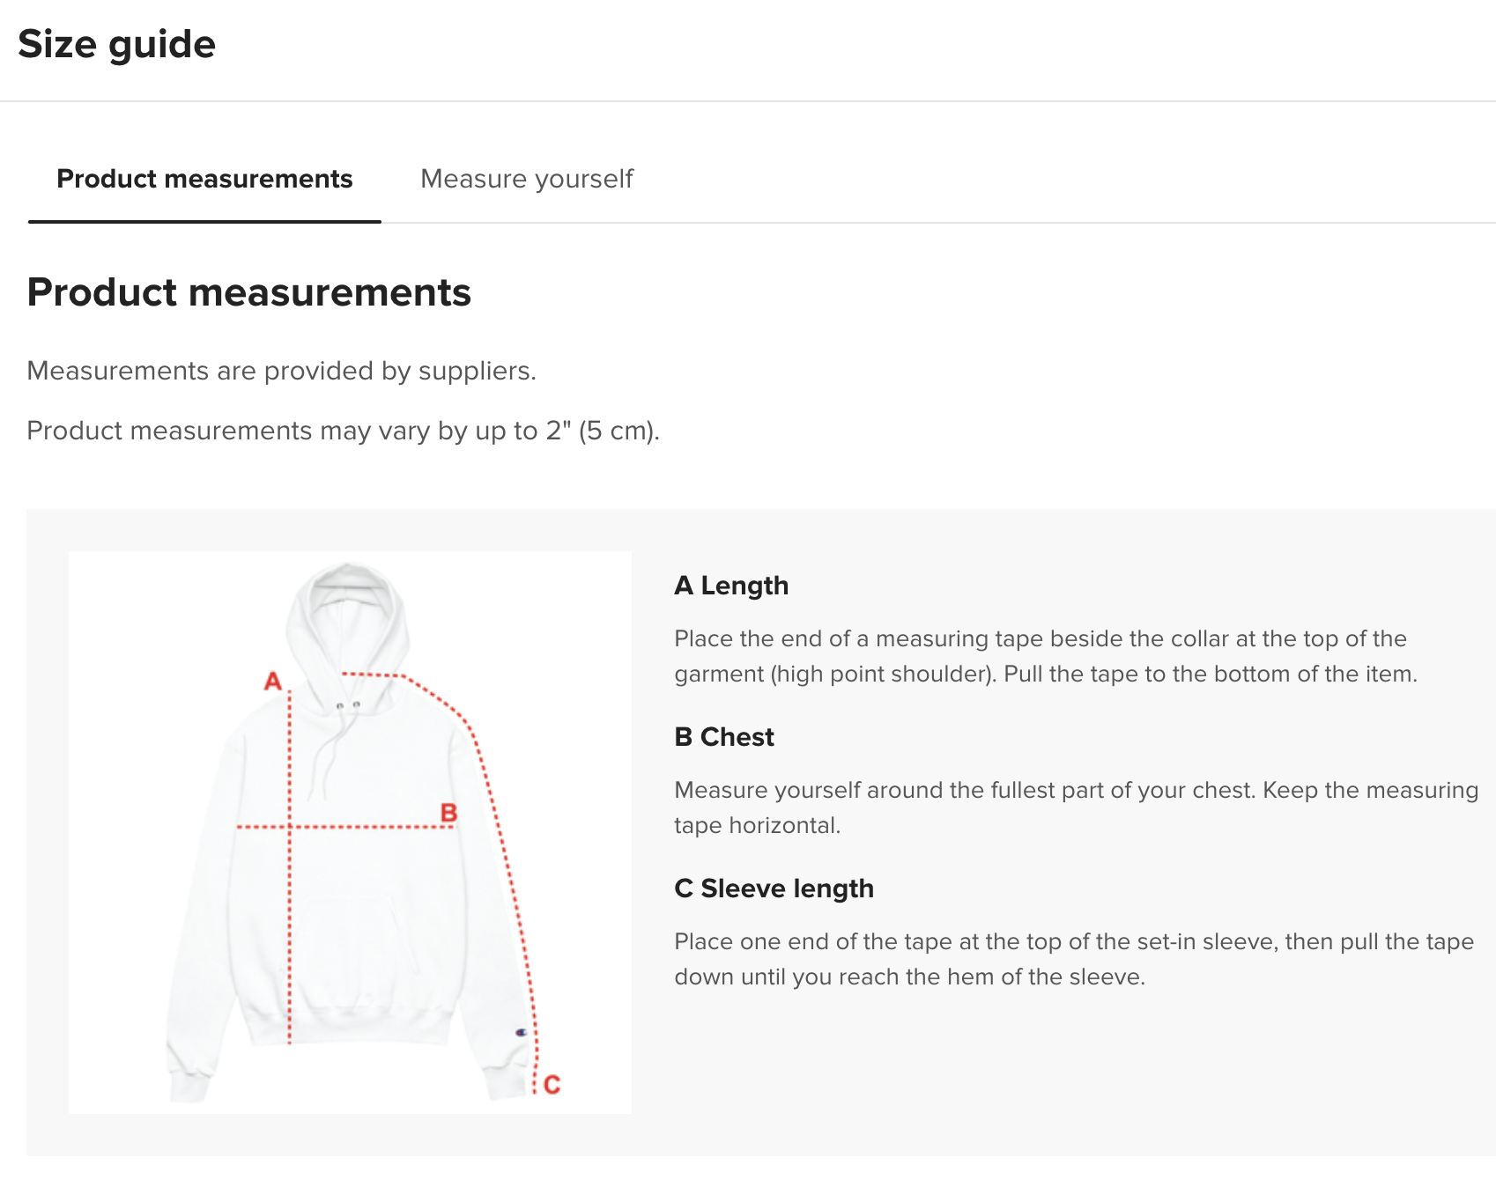Click the text about 2 inch variance

344,431
